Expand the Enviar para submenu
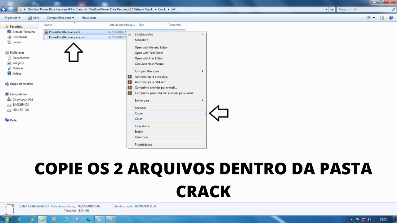 pyautogui.click(x=166, y=100)
